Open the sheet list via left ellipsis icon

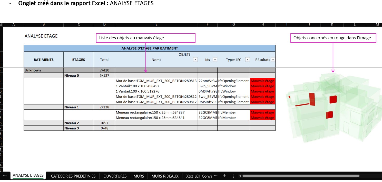click(x=5, y=176)
